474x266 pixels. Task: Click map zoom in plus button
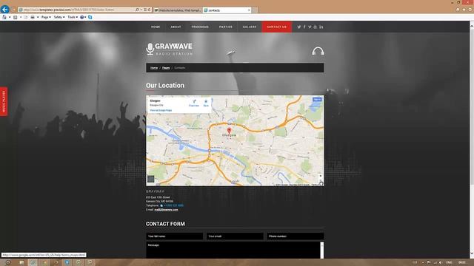pyautogui.click(x=321, y=176)
